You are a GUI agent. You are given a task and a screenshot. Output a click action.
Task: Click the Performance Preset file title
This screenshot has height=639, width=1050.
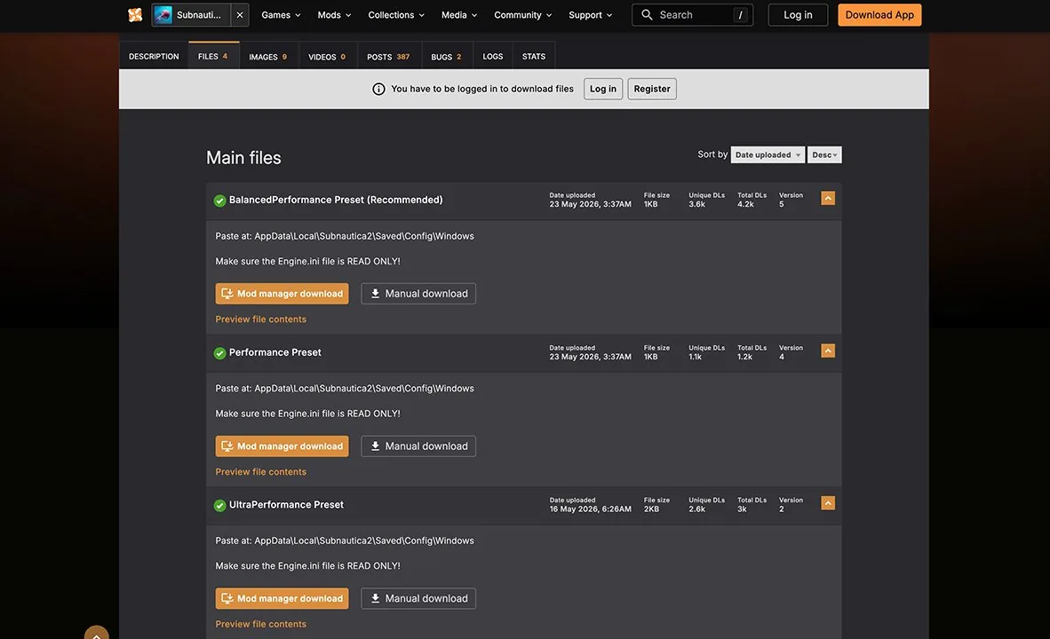tap(275, 352)
